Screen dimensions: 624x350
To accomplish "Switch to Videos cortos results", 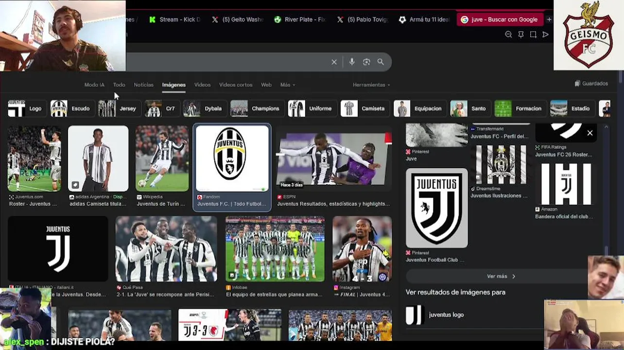I will click(x=236, y=85).
